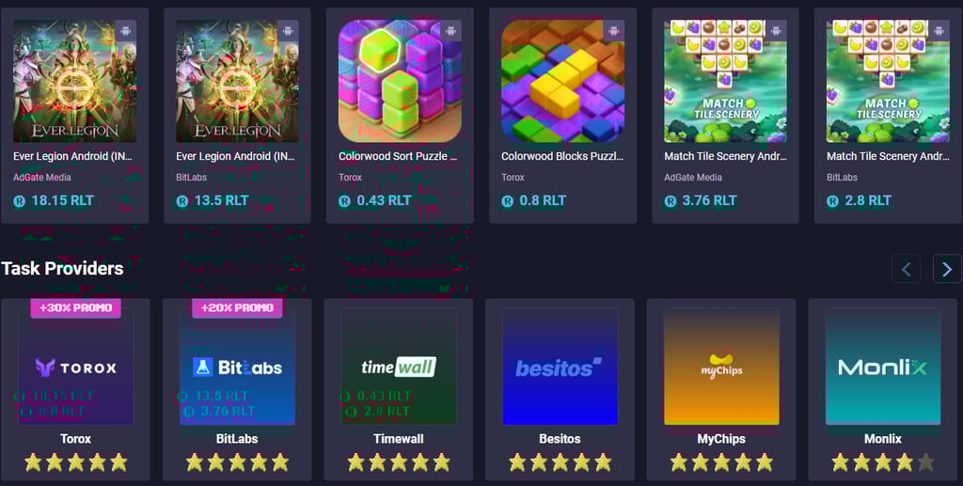
Task: Open the Besitos provider logo tile
Action: [x=560, y=367]
